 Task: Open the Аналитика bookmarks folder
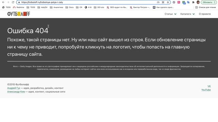pos(57,7)
